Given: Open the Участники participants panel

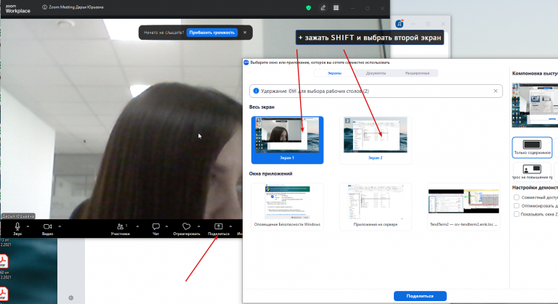Looking at the screenshot, I should pyautogui.click(x=121, y=229).
